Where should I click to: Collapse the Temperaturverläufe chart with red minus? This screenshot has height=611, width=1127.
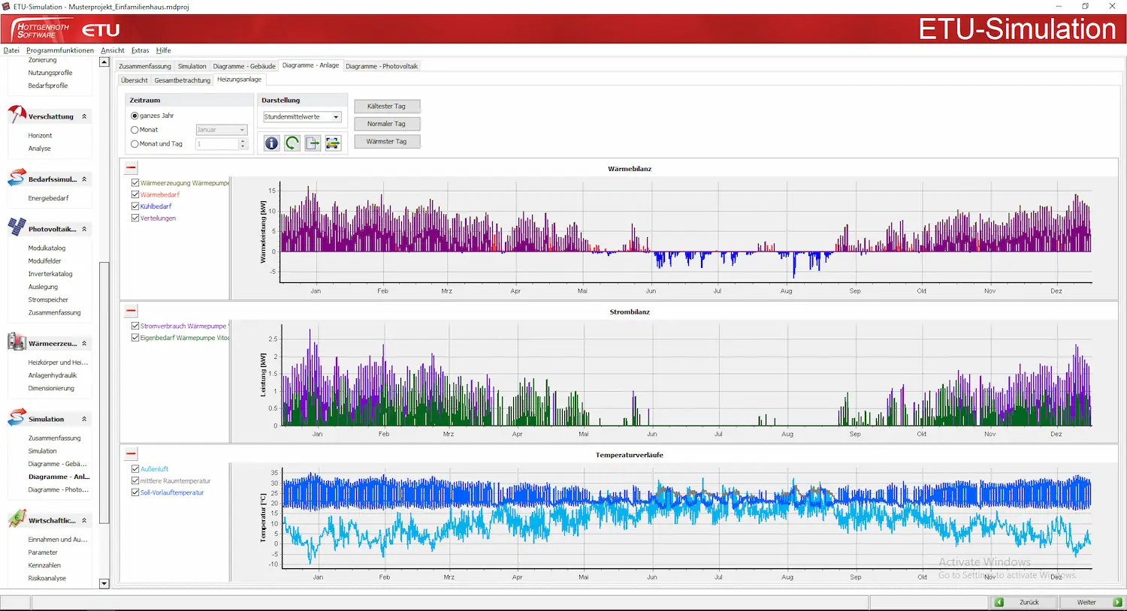coord(131,453)
